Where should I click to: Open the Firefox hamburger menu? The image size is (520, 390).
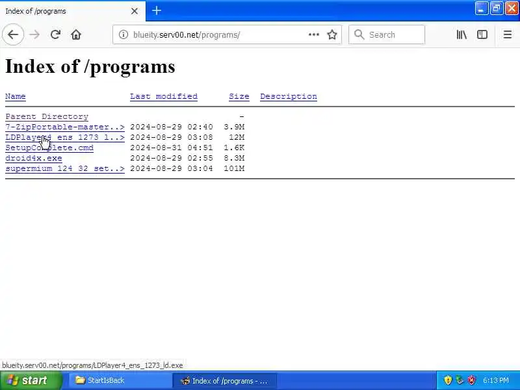coord(508,34)
